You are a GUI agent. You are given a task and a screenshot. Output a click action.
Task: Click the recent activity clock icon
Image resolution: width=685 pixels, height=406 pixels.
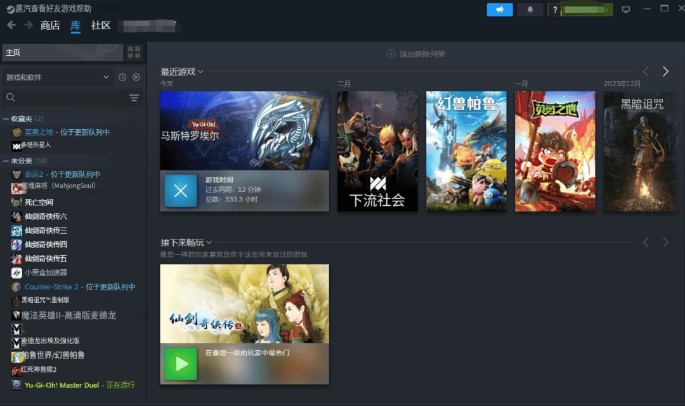pos(122,77)
